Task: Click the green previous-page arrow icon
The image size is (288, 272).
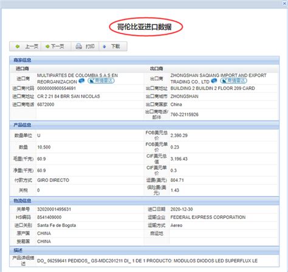Action: [18, 46]
